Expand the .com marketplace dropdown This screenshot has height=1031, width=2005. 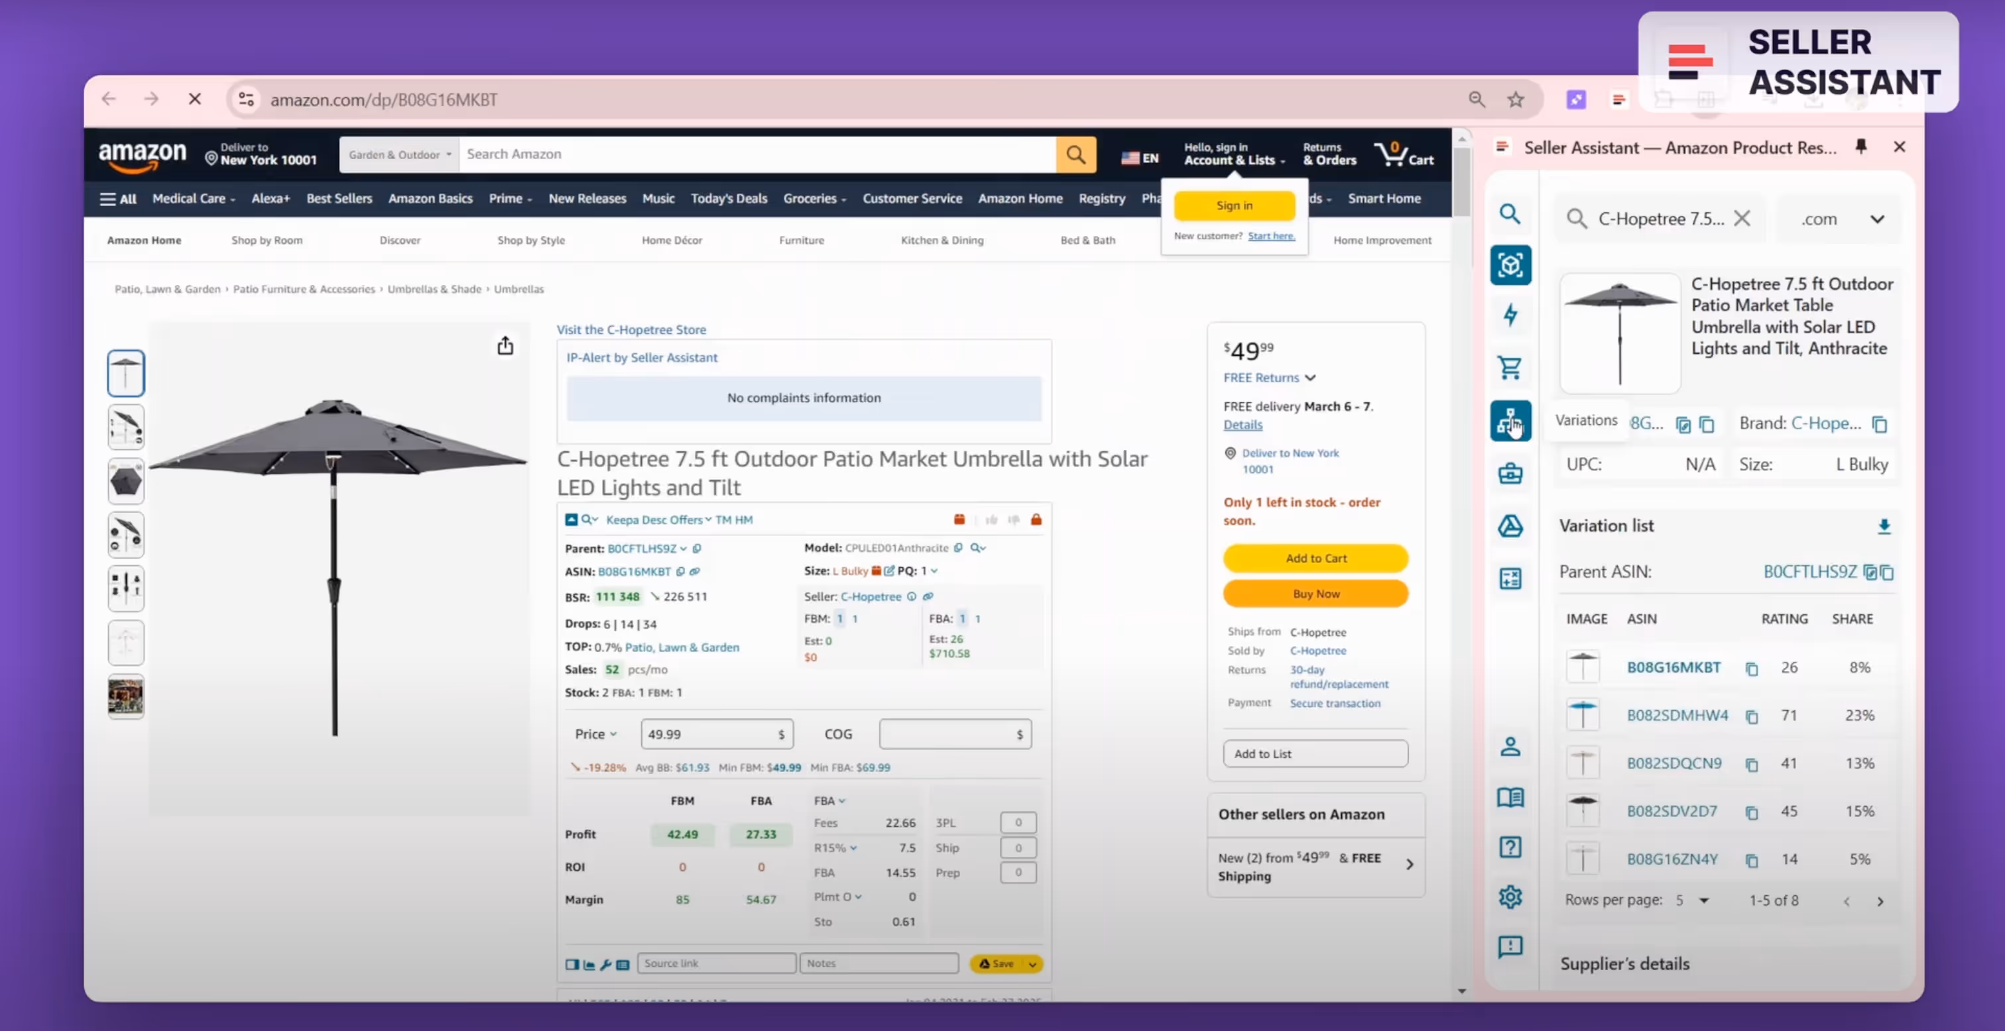pyautogui.click(x=1876, y=219)
